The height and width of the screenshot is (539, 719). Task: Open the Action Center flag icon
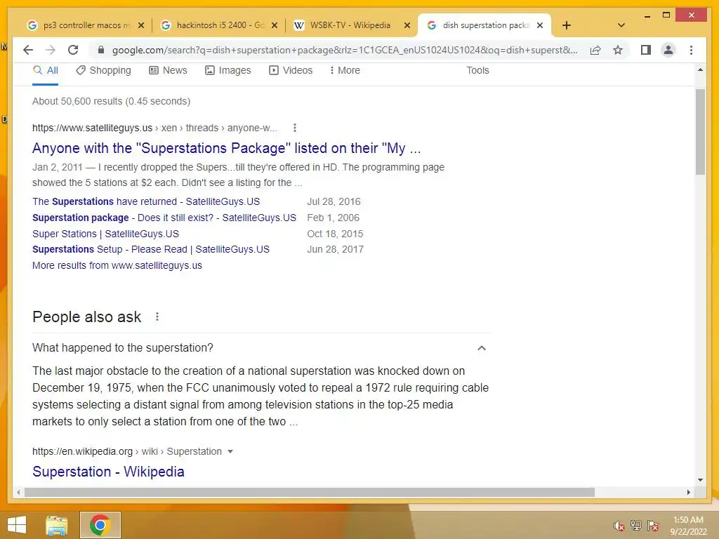[x=653, y=526]
